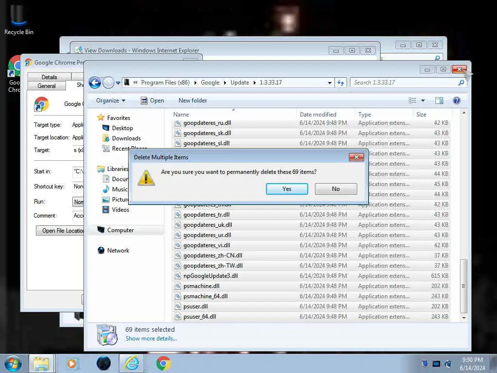Click the psuser_64.dll file icon
Image resolution: width=497 pixels, height=373 pixels.
coord(178,317)
